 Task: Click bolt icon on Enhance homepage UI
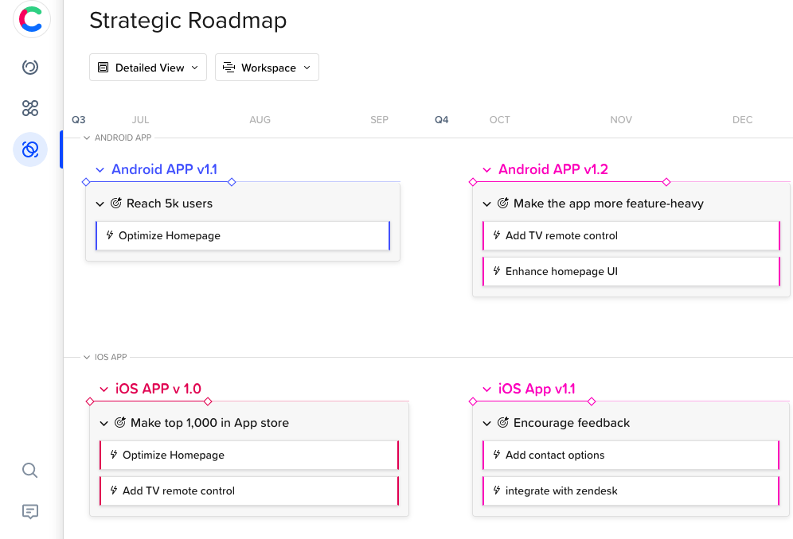pyautogui.click(x=497, y=271)
